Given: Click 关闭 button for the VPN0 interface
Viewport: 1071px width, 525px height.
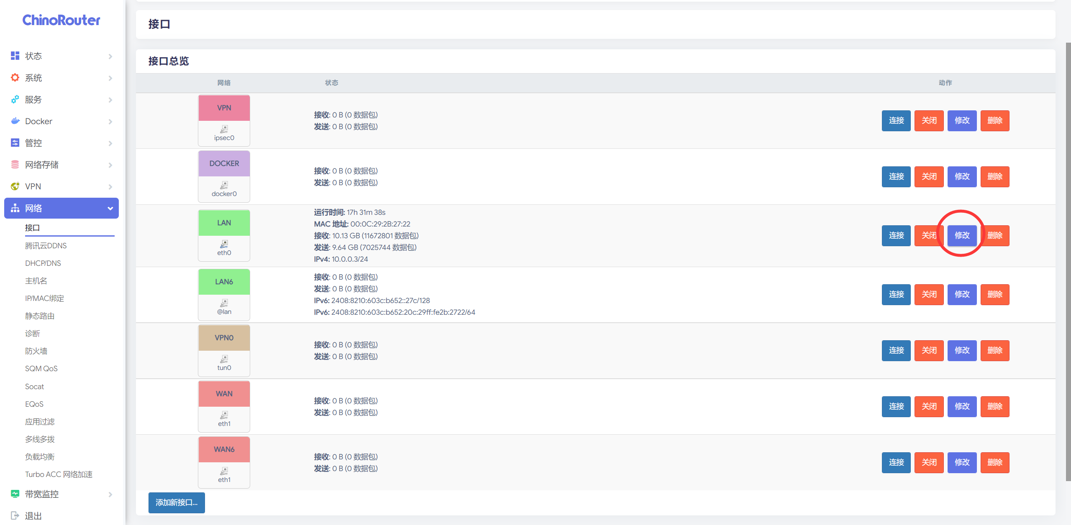Looking at the screenshot, I should (x=929, y=350).
